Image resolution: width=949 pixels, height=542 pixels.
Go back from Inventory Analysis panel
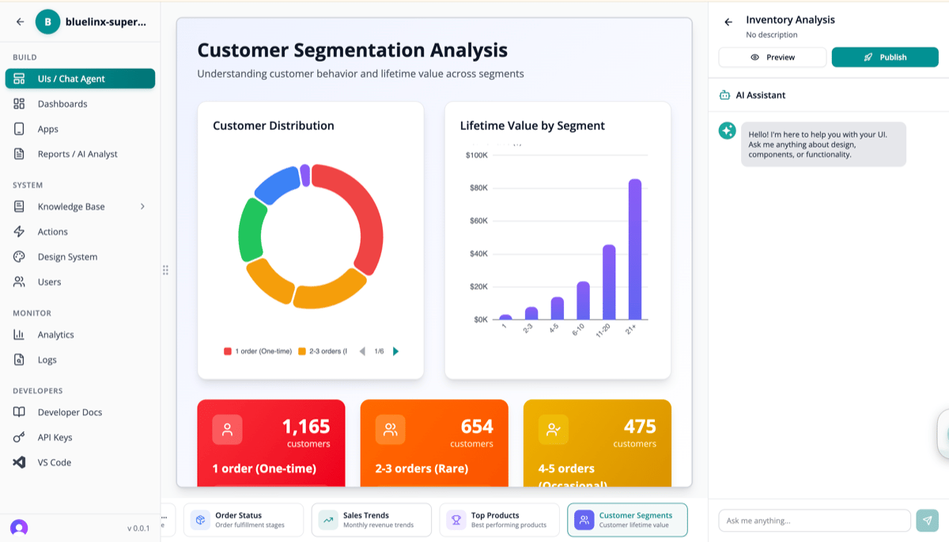click(x=728, y=22)
